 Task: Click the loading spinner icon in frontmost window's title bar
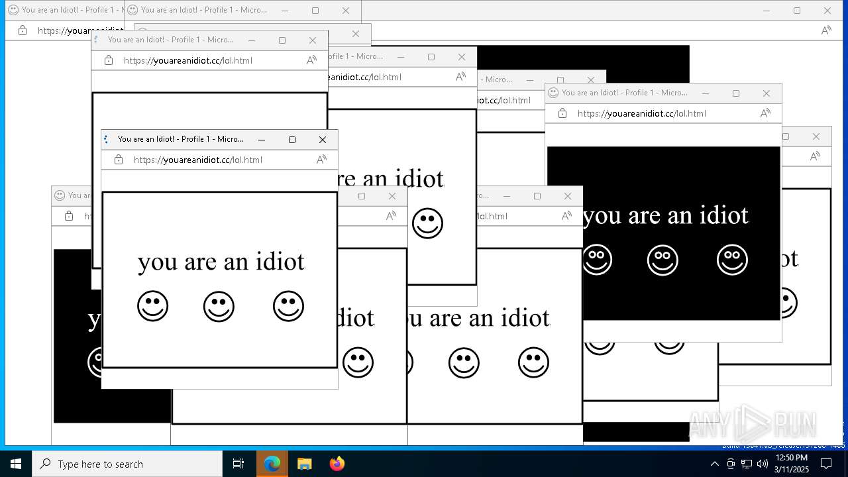click(107, 139)
